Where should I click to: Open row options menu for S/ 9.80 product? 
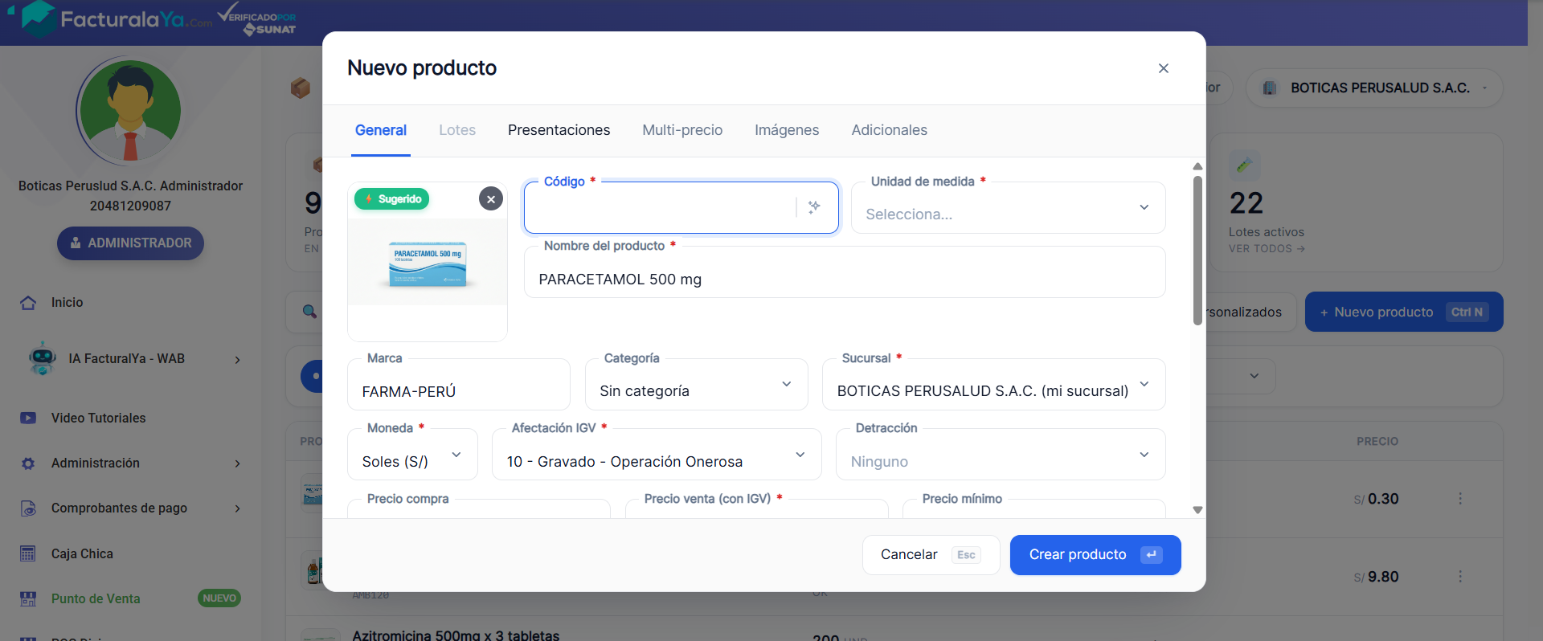1460,577
